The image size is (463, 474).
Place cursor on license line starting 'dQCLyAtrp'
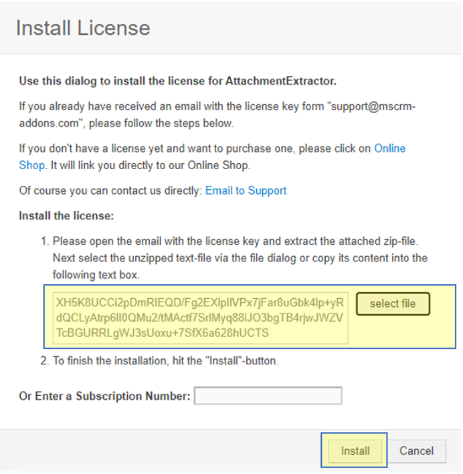pos(199,318)
